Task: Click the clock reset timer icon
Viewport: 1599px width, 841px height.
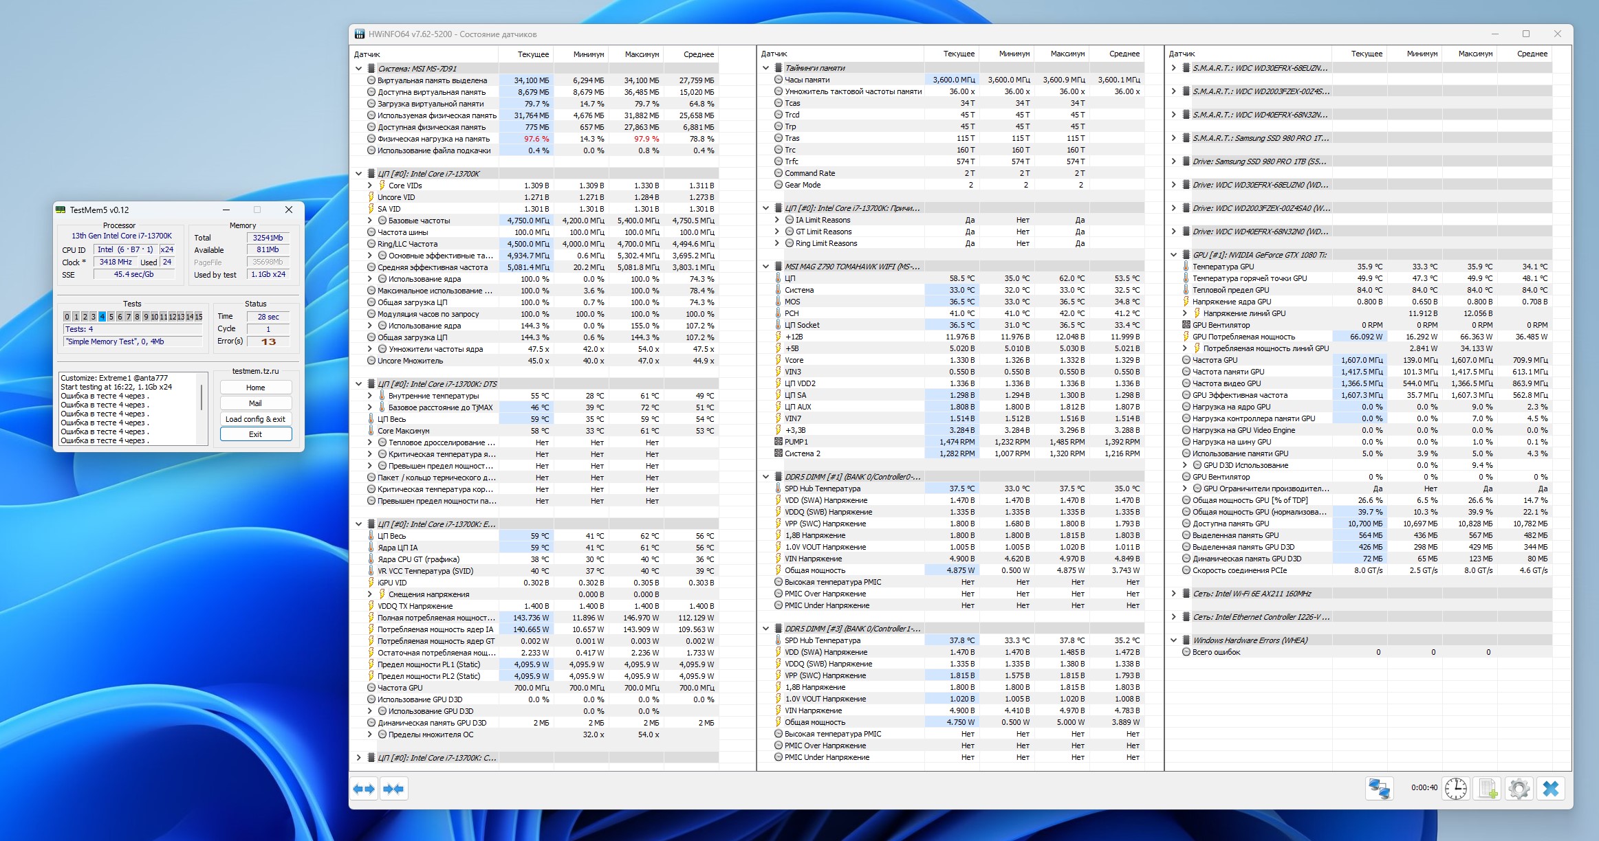Action: 1455,788
